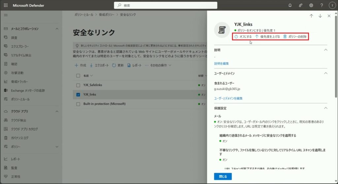Open the その他の操作 dropdown
The width and height of the screenshot is (338, 184).
coord(158,65)
